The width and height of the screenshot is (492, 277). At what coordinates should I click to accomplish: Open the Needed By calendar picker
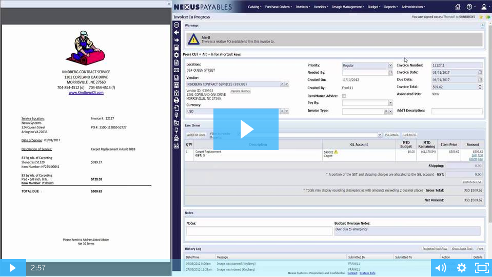pos(390,73)
